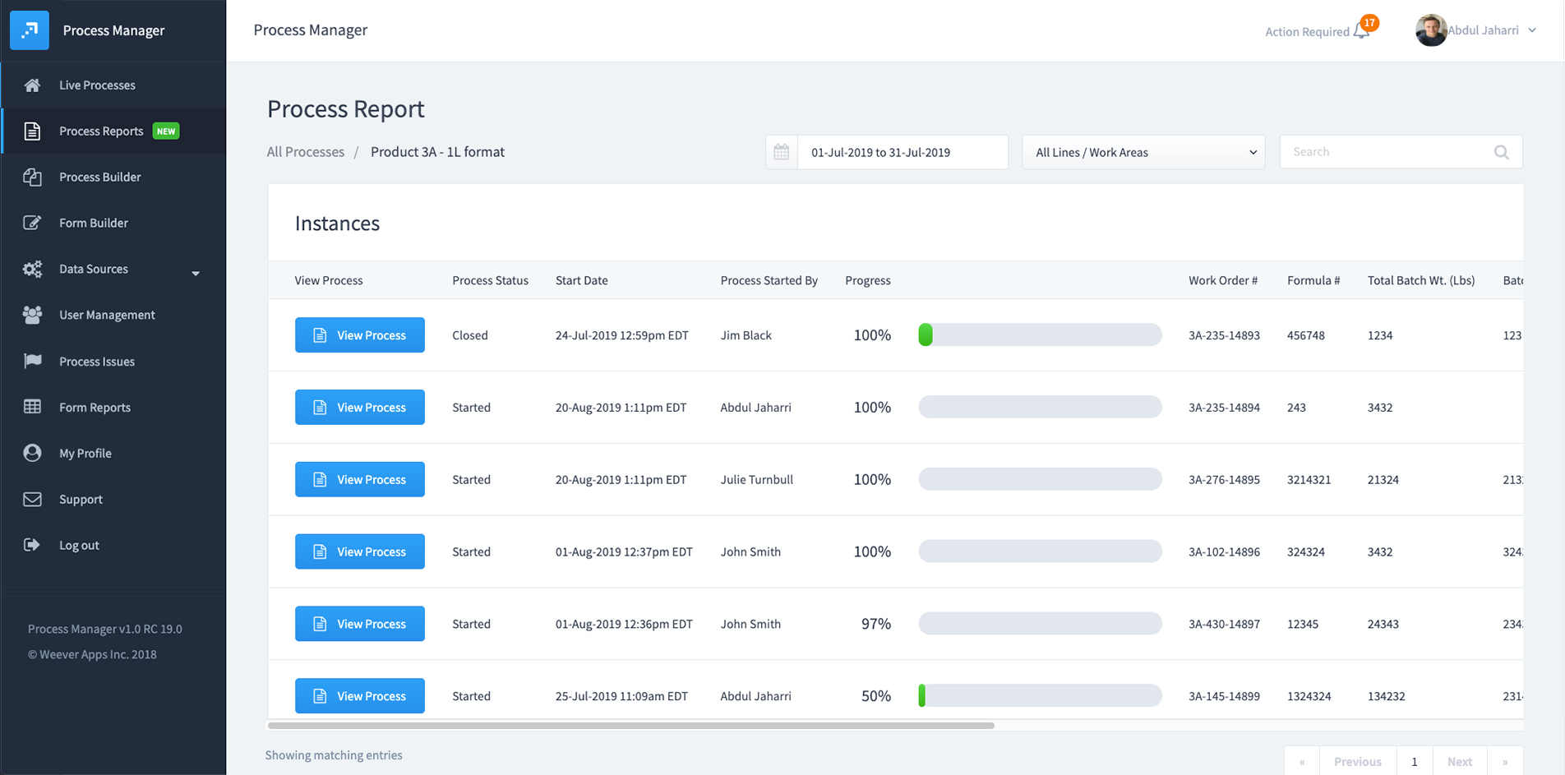Click the horizontal scrollbar under the table

(x=630, y=726)
